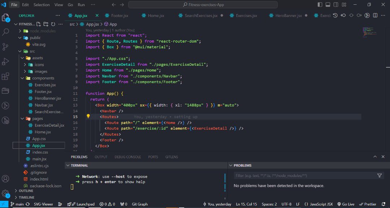Expand the OUTLINE section
Image resolution: width=390 pixels, height=208 pixels.
(x=26, y=191)
